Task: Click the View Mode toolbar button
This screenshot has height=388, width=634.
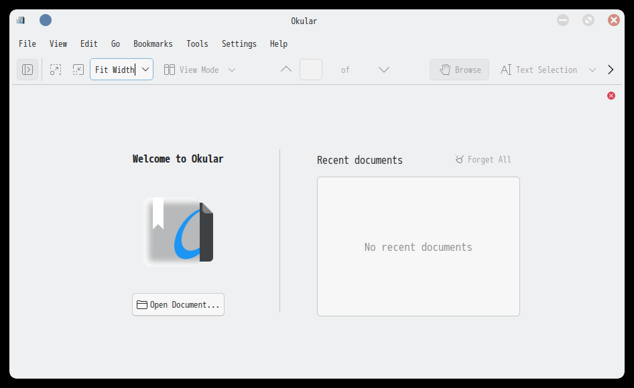Action: [x=191, y=70]
